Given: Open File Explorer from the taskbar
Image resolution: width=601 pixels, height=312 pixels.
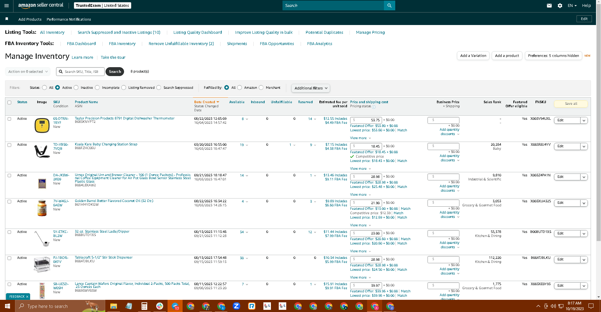Looking at the screenshot, I should (x=113, y=306).
